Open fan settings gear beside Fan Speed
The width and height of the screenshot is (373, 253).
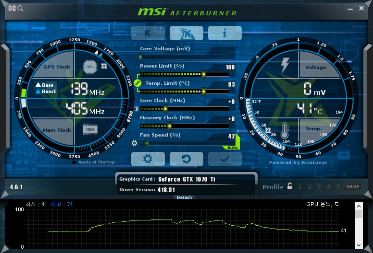click(135, 143)
